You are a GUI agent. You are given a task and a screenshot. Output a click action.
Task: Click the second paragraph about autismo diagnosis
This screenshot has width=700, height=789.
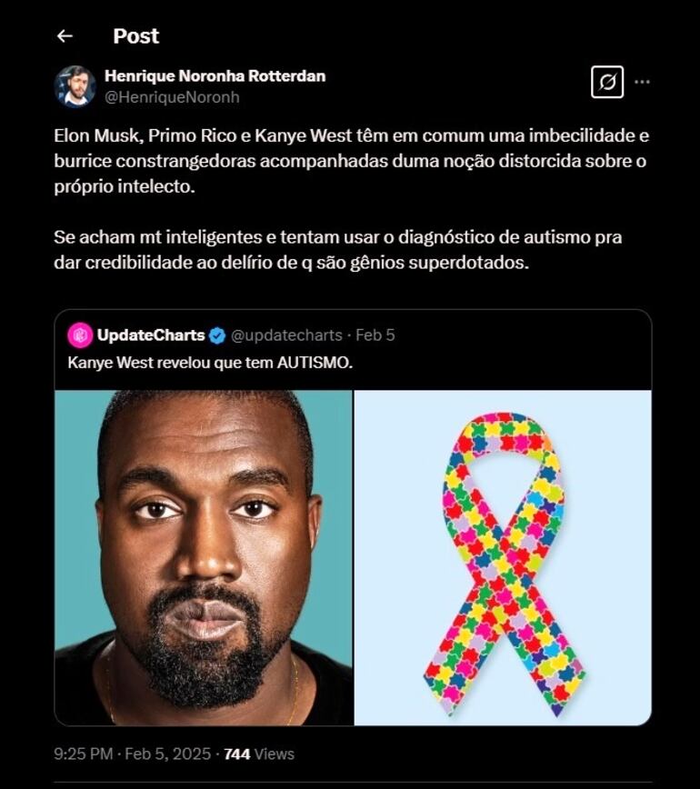pyautogui.click(x=337, y=250)
